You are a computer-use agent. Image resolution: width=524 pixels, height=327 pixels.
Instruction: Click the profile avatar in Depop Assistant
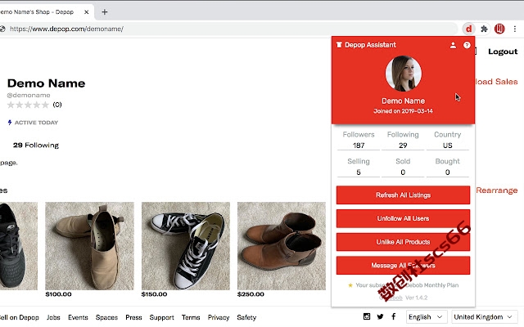coord(404,74)
